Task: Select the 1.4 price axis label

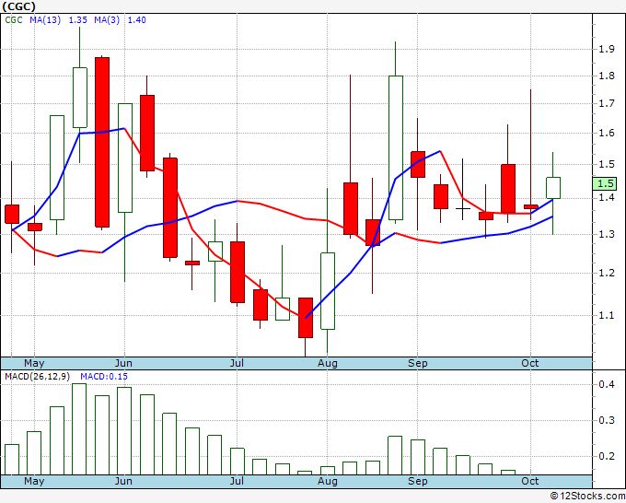Action: 607,197
